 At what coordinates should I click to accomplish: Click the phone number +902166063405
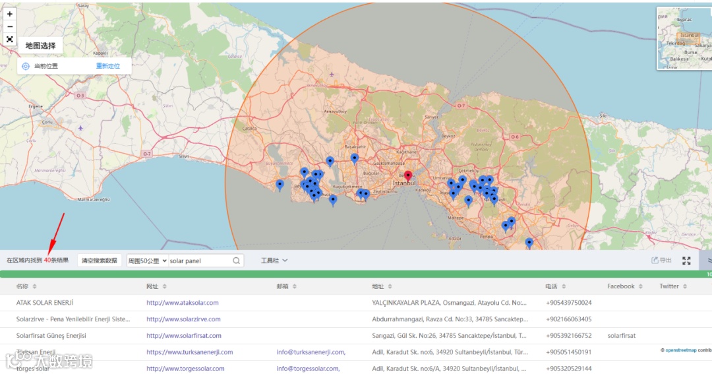[x=568, y=319]
